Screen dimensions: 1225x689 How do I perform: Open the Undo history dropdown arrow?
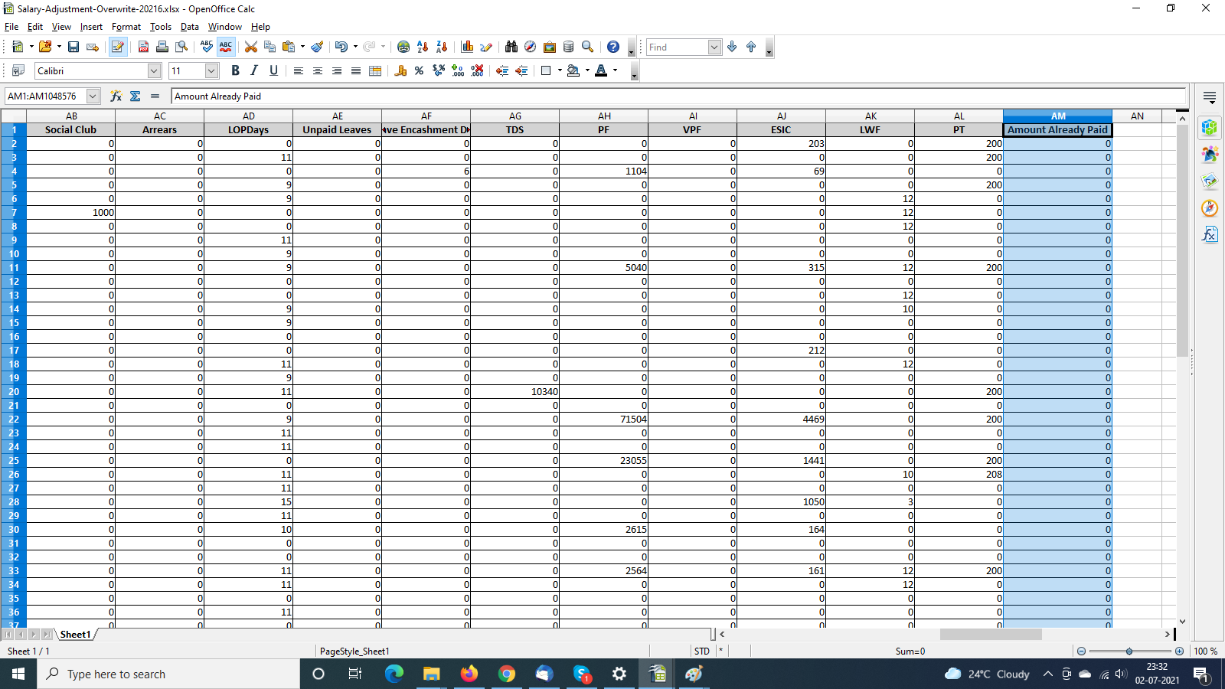(355, 47)
